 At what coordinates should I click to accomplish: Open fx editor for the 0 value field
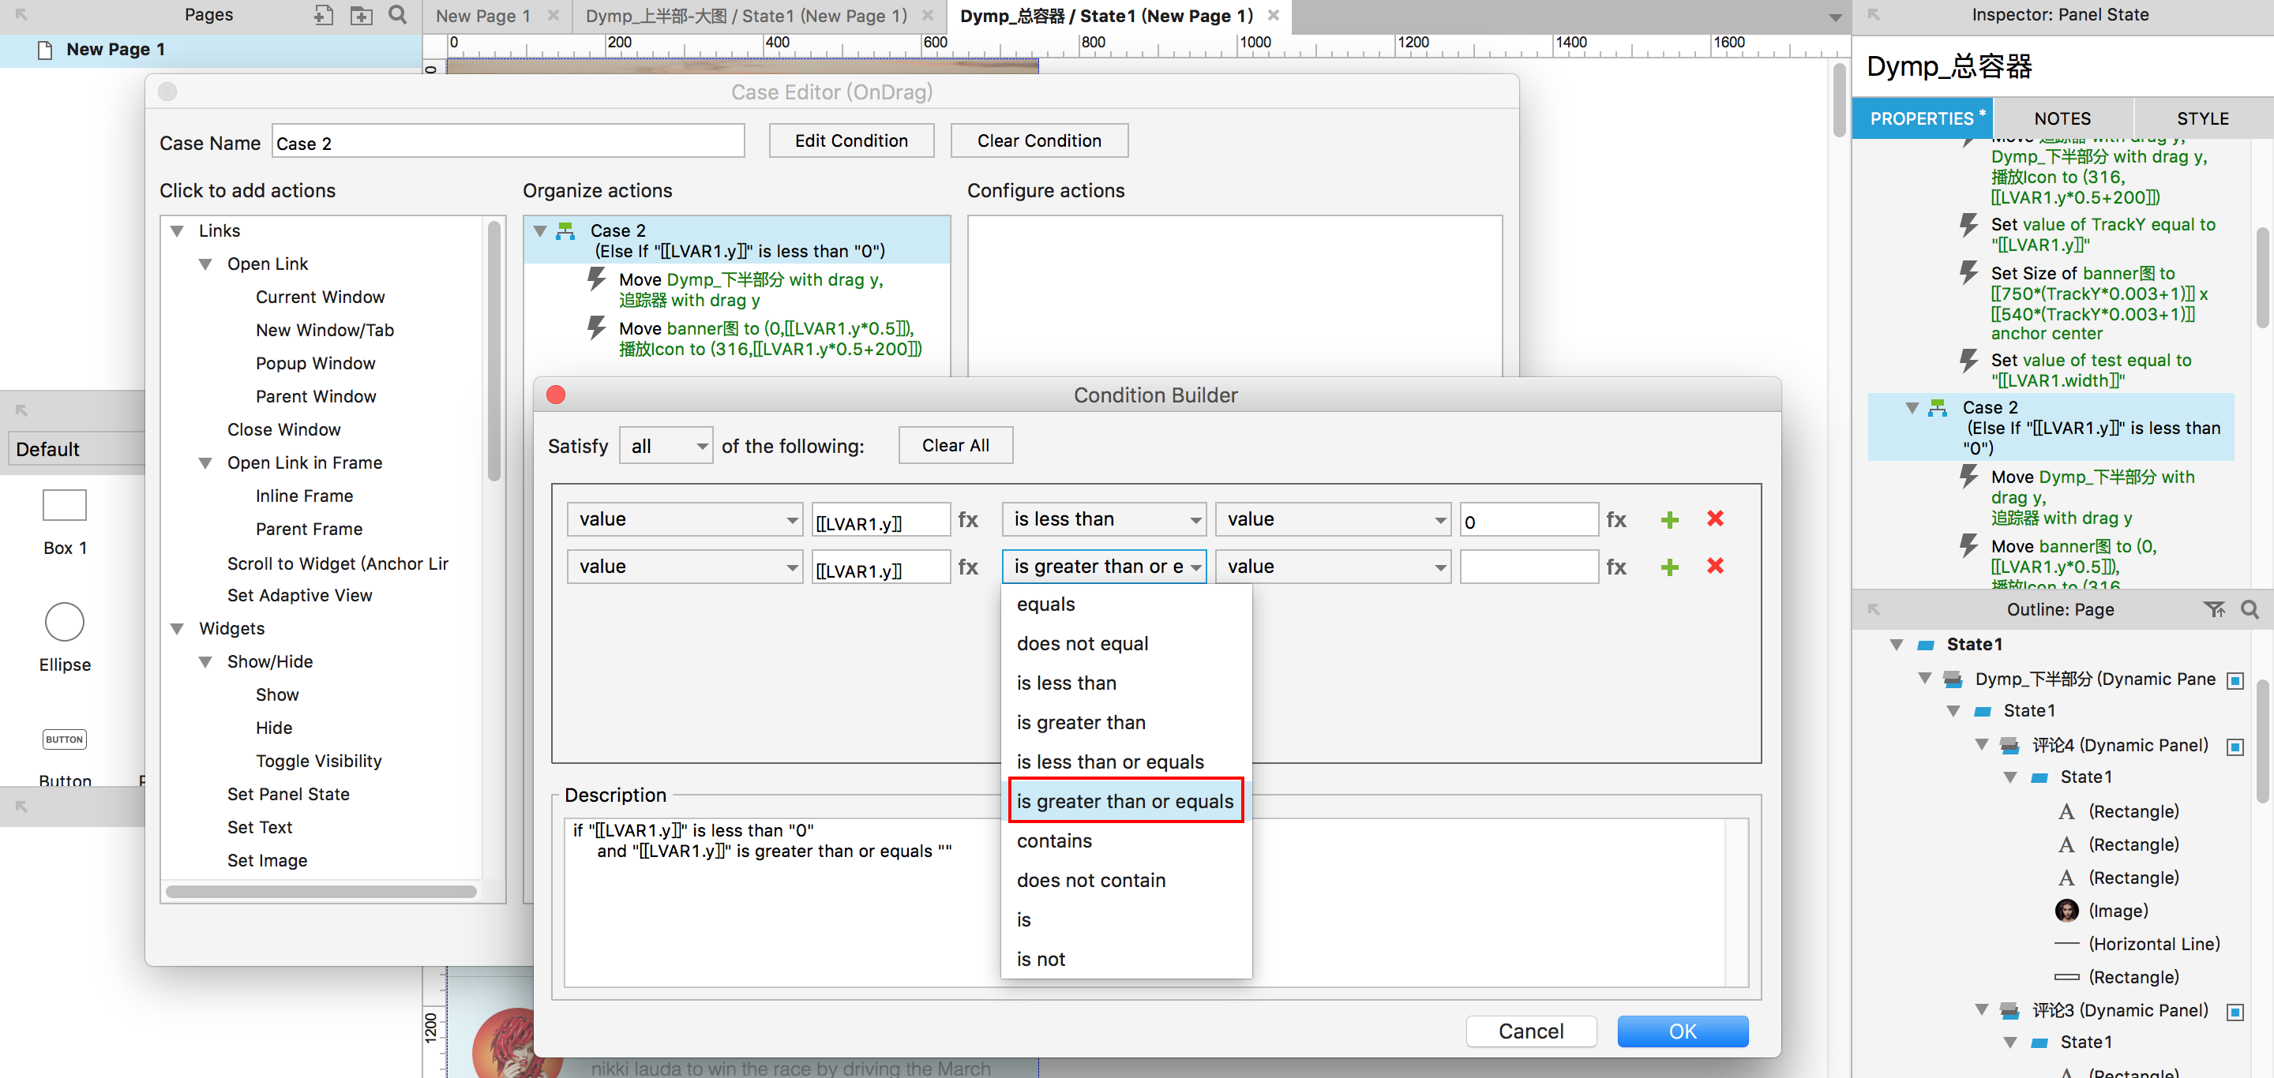tap(1615, 519)
